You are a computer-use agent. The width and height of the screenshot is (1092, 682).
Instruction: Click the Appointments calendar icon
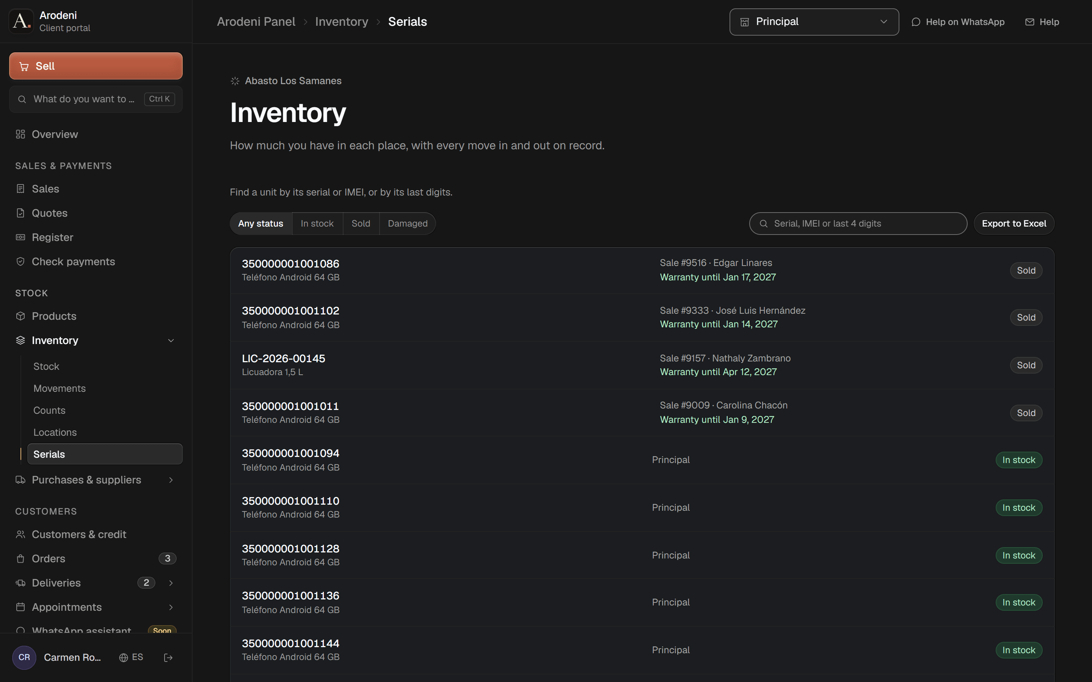click(20, 607)
